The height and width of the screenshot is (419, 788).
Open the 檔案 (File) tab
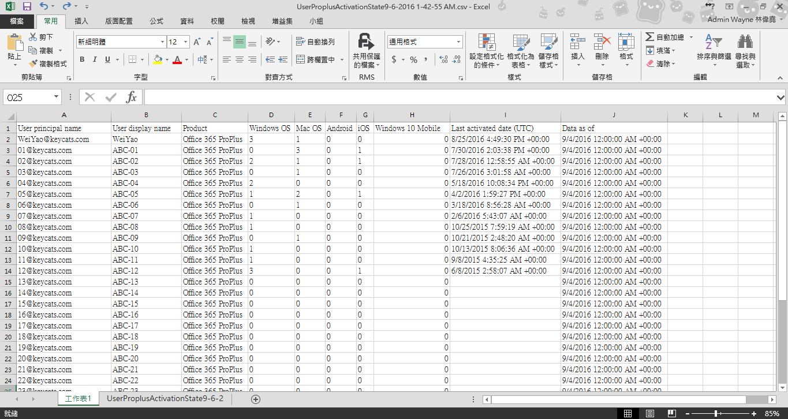pos(17,21)
